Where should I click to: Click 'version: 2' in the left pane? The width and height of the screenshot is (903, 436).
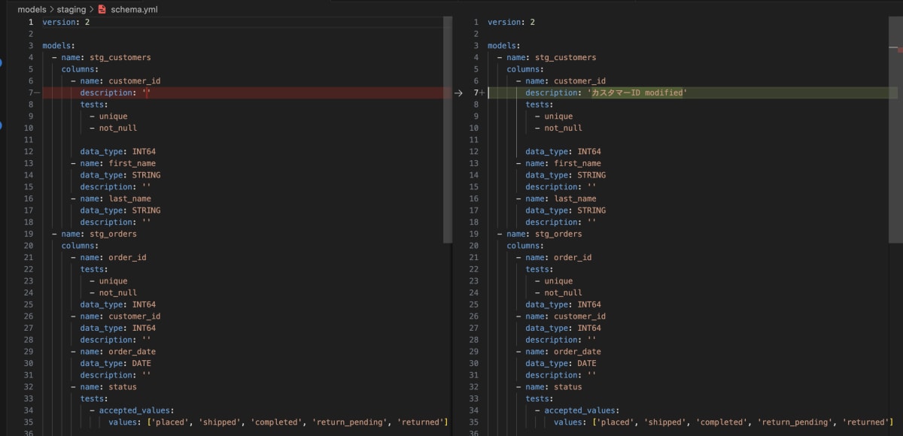click(66, 23)
